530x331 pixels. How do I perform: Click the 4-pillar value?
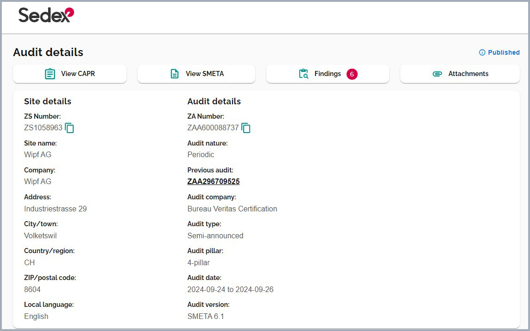point(199,263)
